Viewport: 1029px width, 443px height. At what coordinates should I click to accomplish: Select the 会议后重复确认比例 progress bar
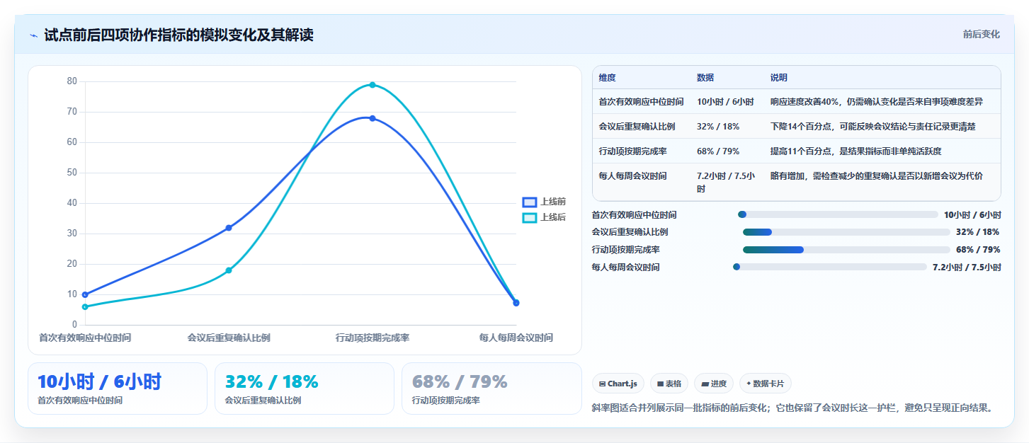[846, 232]
